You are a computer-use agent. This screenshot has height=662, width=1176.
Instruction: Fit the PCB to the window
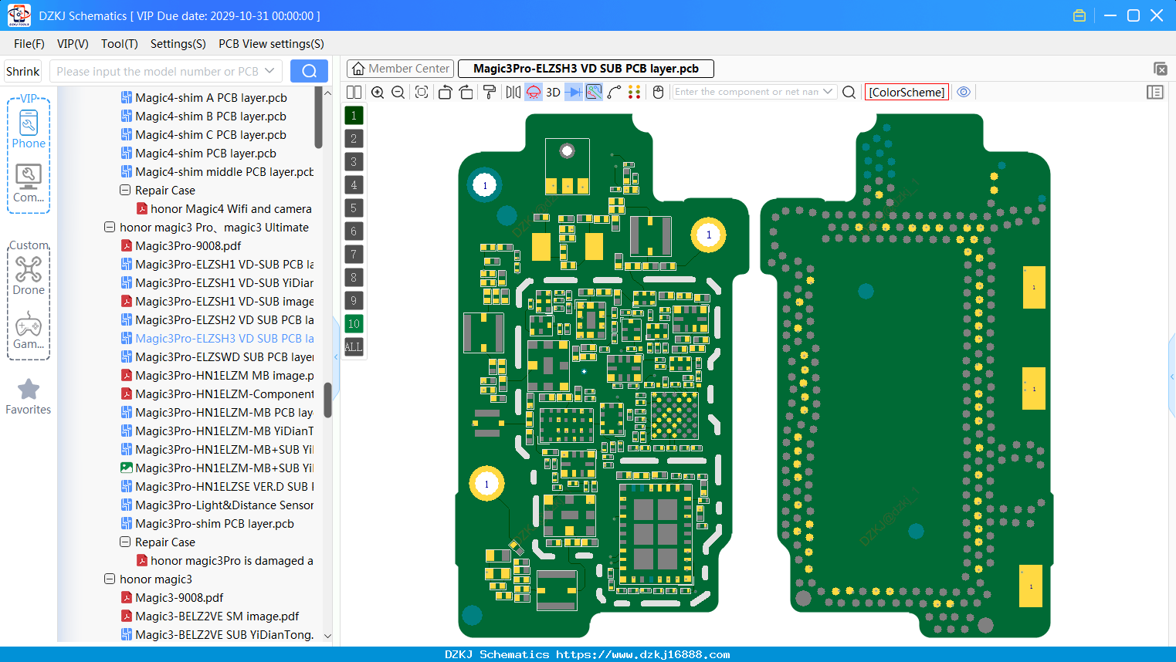[422, 92]
